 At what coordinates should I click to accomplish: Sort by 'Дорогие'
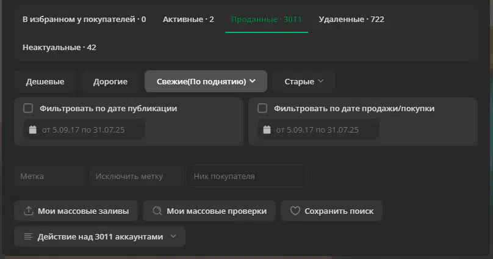(x=110, y=81)
